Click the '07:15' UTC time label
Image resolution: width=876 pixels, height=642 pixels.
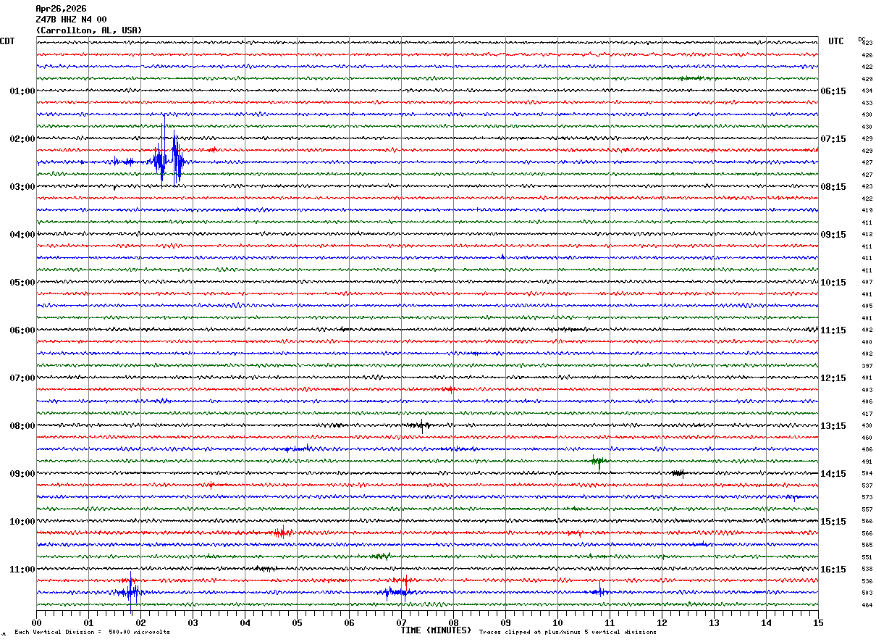[x=833, y=139]
